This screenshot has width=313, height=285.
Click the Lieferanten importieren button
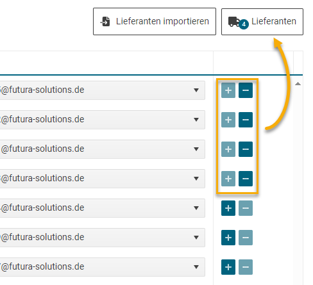click(155, 22)
